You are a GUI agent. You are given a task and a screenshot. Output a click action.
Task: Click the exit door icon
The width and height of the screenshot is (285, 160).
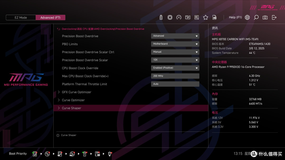(x=274, y=17)
